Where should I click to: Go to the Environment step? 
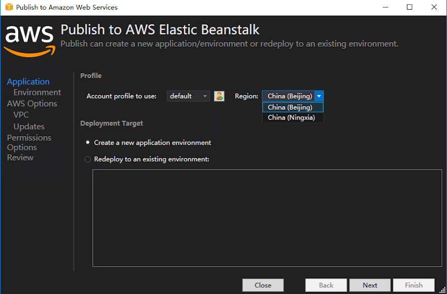37,92
